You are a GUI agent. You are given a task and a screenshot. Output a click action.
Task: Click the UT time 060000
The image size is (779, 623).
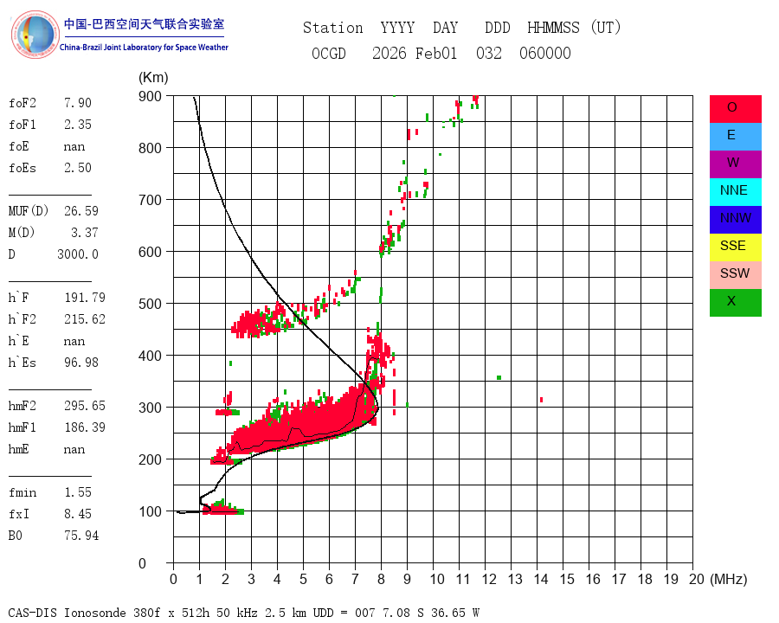(x=545, y=53)
